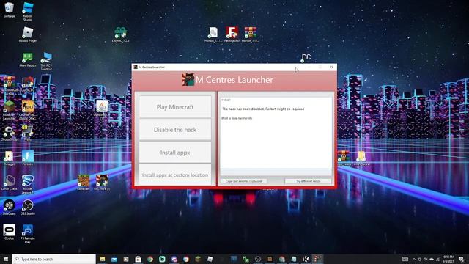
Task: Open the SideQuest desktop shortcut
Action: 9,207
